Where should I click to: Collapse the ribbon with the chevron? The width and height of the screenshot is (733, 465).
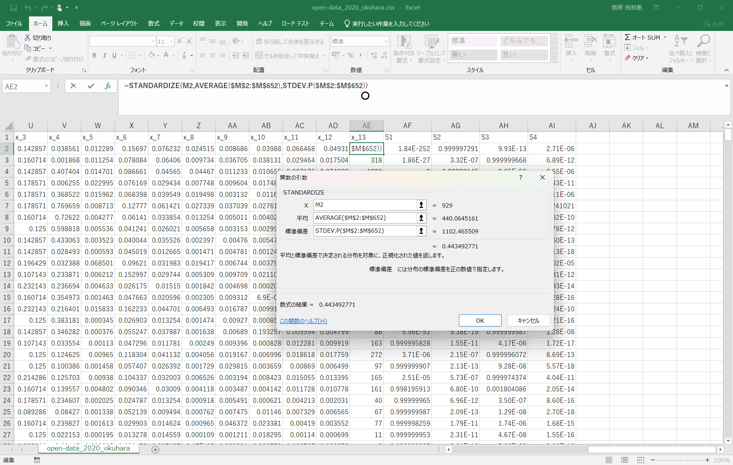click(726, 70)
